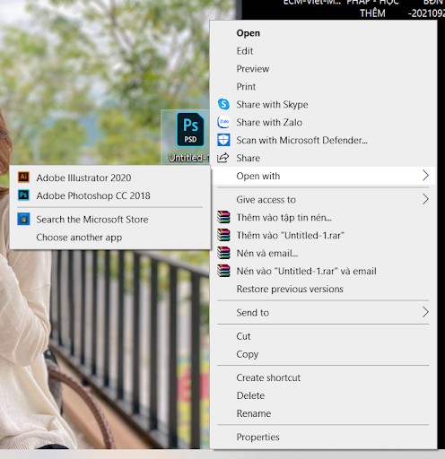Viewport: 445px width, 459px height.
Task: Click the Microsoft Store icon in submenu
Action: 23,219
